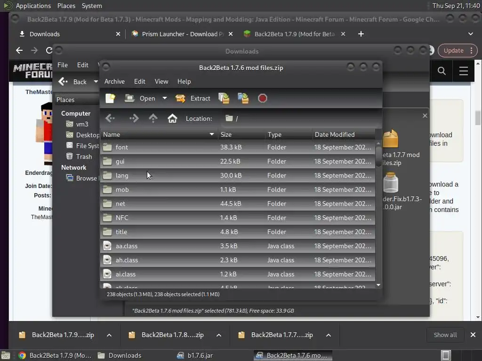Create new archive icon in archive toolbar
Image resolution: width=482 pixels, height=361 pixels.
(x=110, y=98)
